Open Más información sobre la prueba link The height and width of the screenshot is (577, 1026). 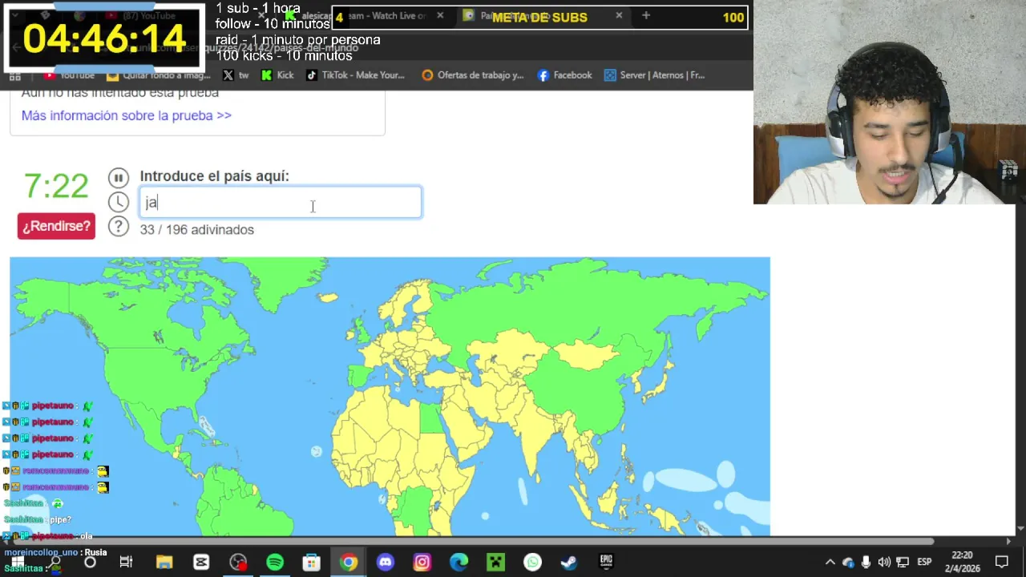tap(126, 115)
